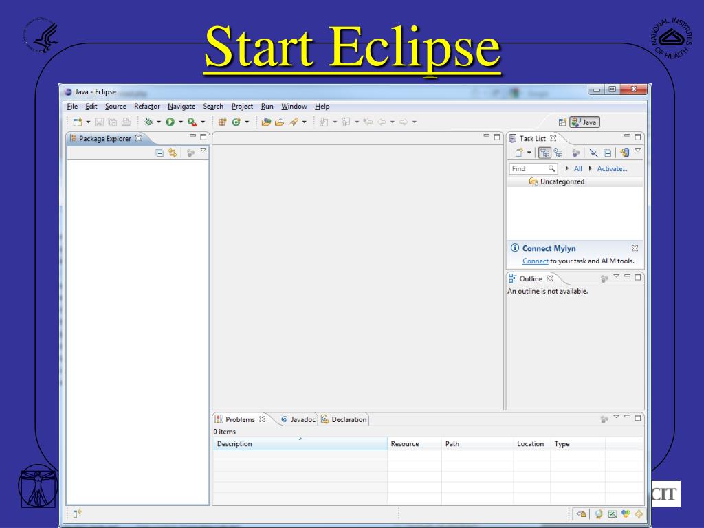Click the Back navigation arrow icon

pyautogui.click(x=382, y=122)
